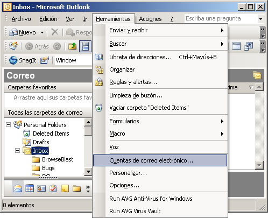Run AVG Anti-Virus for Windows
The width and height of the screenshot is (268, 218).
160,199
